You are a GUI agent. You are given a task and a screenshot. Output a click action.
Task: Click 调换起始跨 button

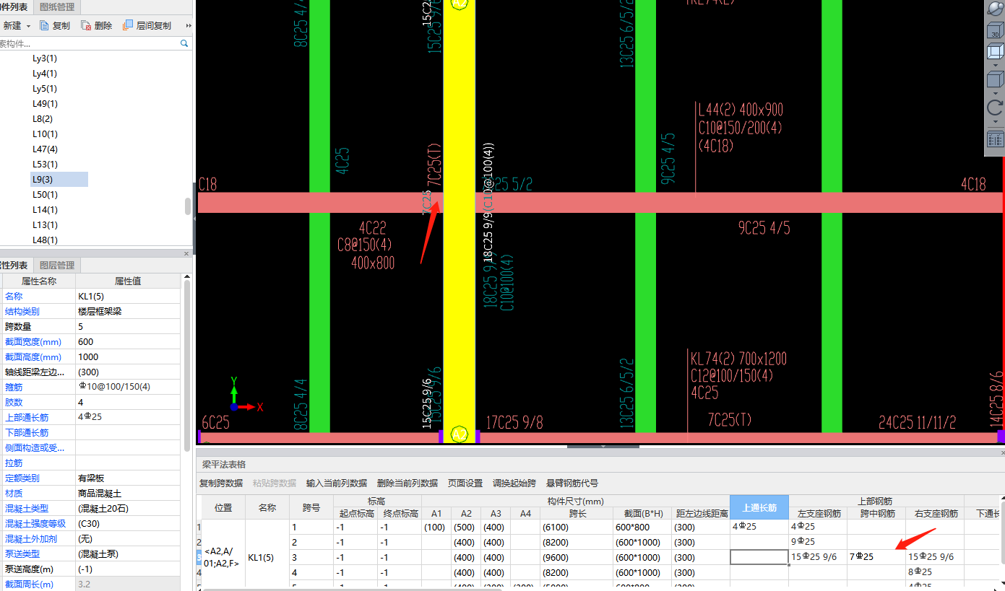click(x=514, y=483)
